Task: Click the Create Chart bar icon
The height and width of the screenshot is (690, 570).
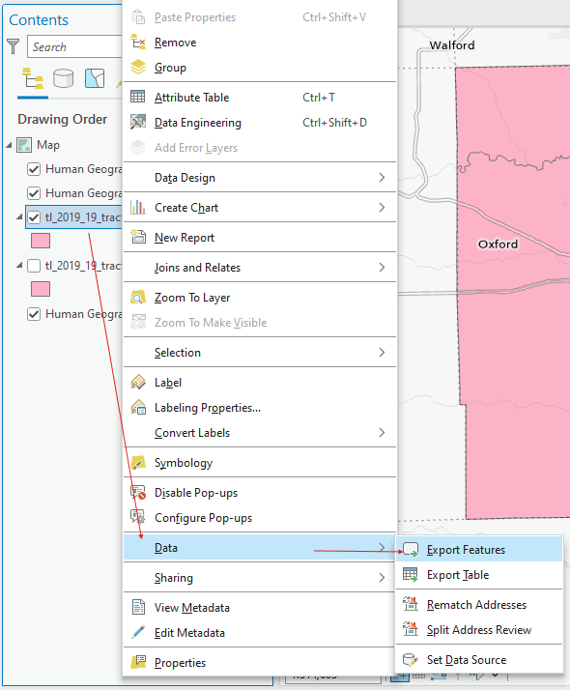Action: click(137, 207)
